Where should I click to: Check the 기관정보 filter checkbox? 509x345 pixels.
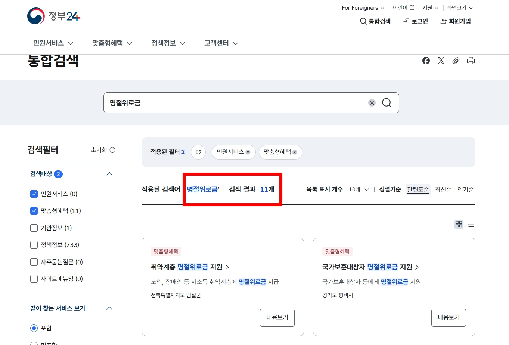pyautogui.click(x=34, y=228)
